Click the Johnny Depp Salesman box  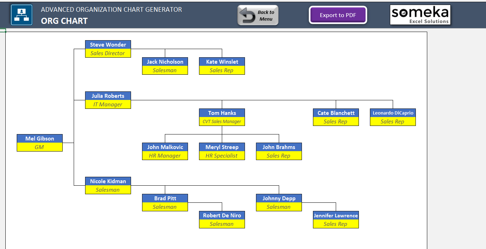coord(279,202)
